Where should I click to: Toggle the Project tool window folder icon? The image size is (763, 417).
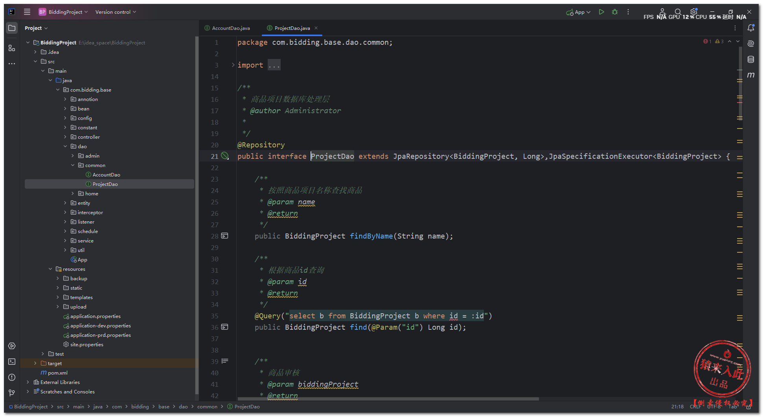click(12, 28)
